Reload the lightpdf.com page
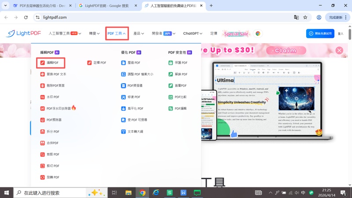This screenshot has width=352, height=198. [x=26, y=17]
